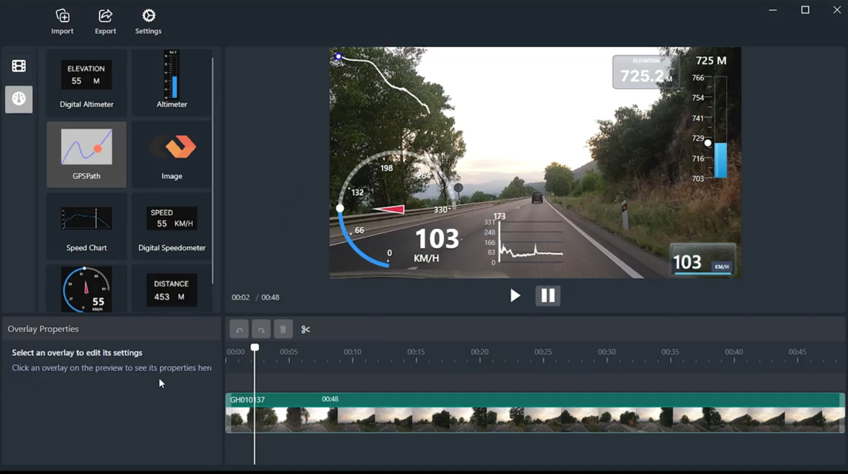The height and width of the screenshot is (474, 848).
Task: Activate the scissors cut tool
Action: click(x=305, y=329)
